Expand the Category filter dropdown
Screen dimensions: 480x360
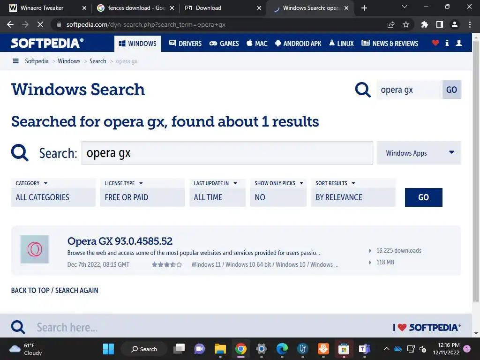(x=53, y=193)
